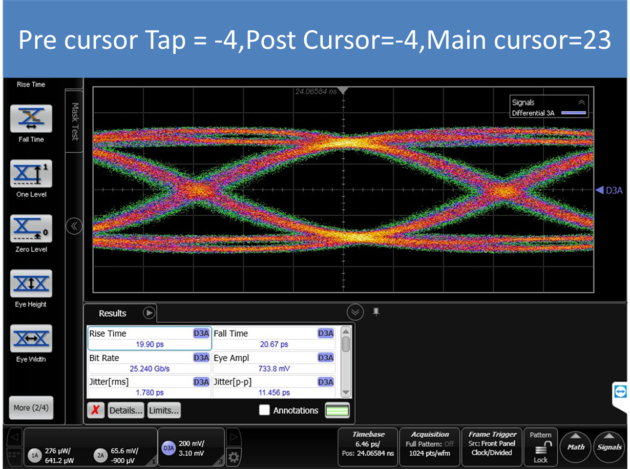The width and height of the screenshot is (630, 469).
Task: Select the Eye Width measurement icon
Action: coord(31,338)
